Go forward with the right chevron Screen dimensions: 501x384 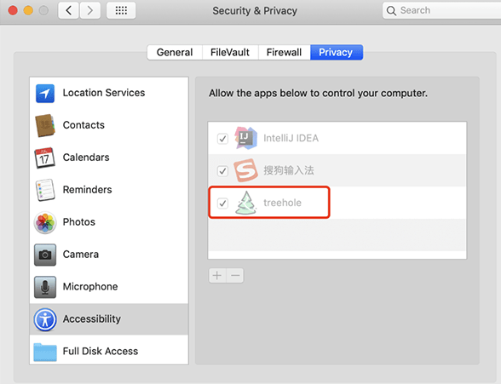point(90,10)
